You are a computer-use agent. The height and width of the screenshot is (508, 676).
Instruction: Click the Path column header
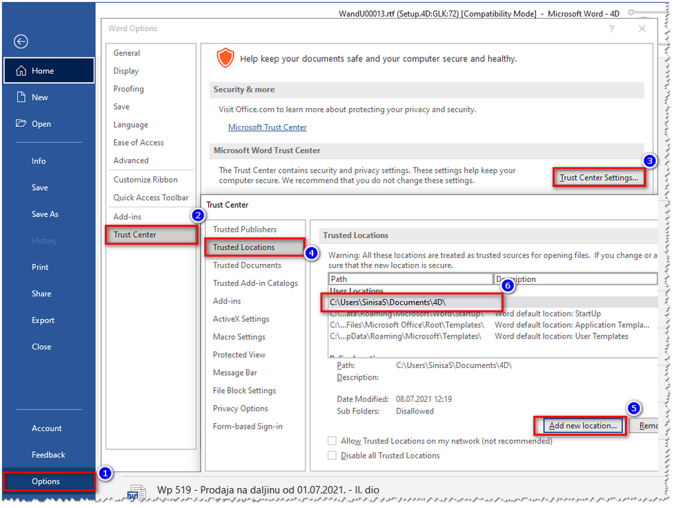[x=410, y=279]
